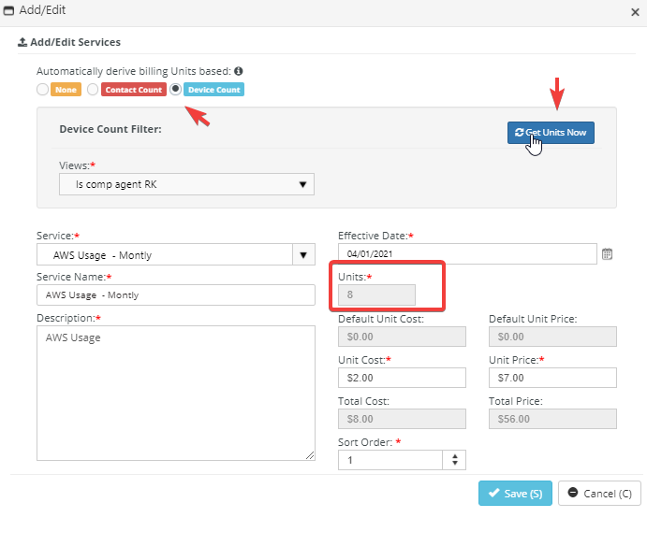Click the Effective Date text field
Image resolution: width=647 pixels, height=560 pixels.
(467, 253)
